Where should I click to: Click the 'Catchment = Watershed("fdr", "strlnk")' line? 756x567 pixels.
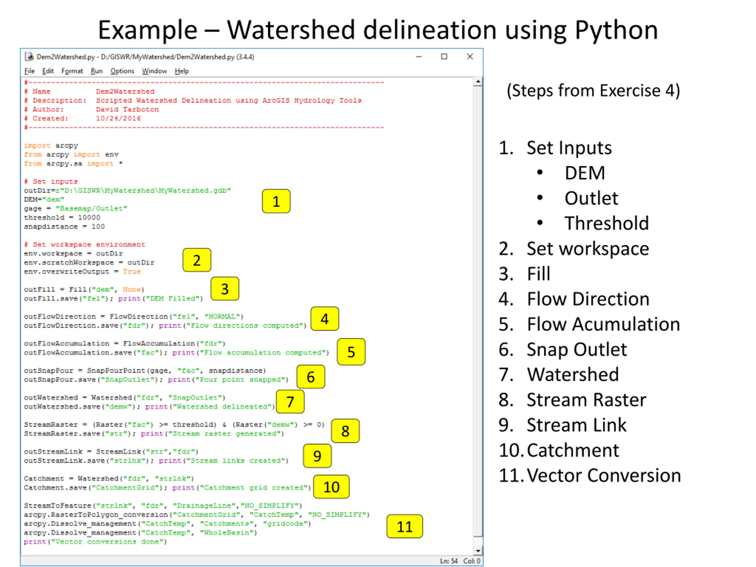[109, 478]
